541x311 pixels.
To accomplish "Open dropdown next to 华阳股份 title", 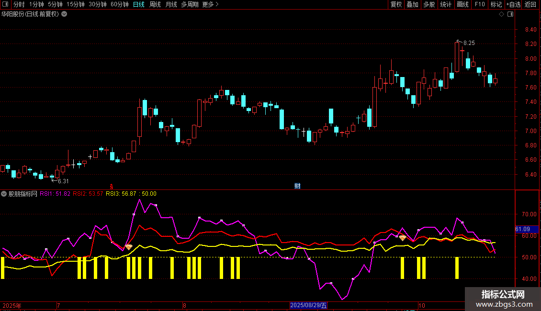I will click(64, 14).
